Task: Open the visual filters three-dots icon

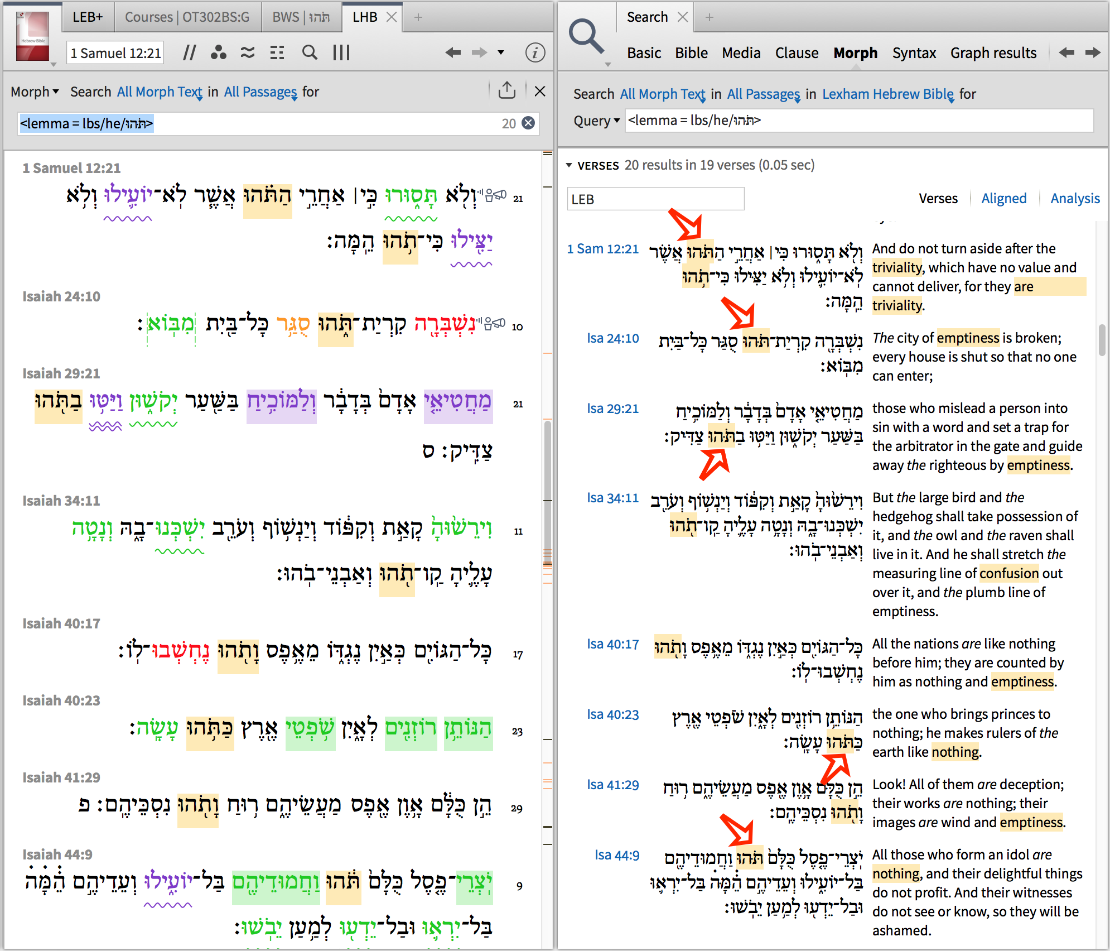Action: click(218, 53)
